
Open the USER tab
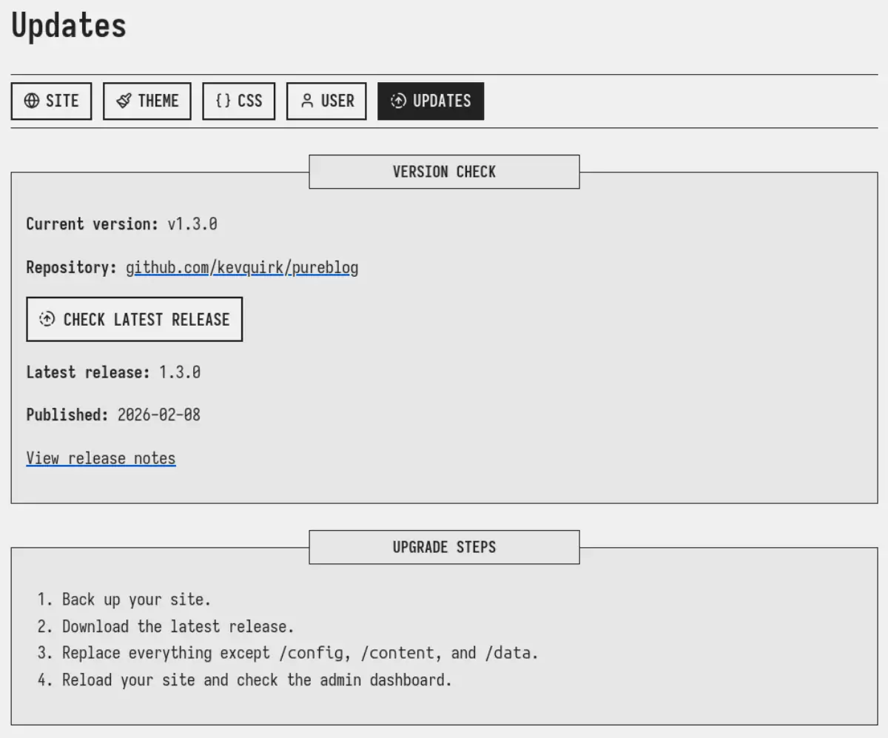click(326, 101)
